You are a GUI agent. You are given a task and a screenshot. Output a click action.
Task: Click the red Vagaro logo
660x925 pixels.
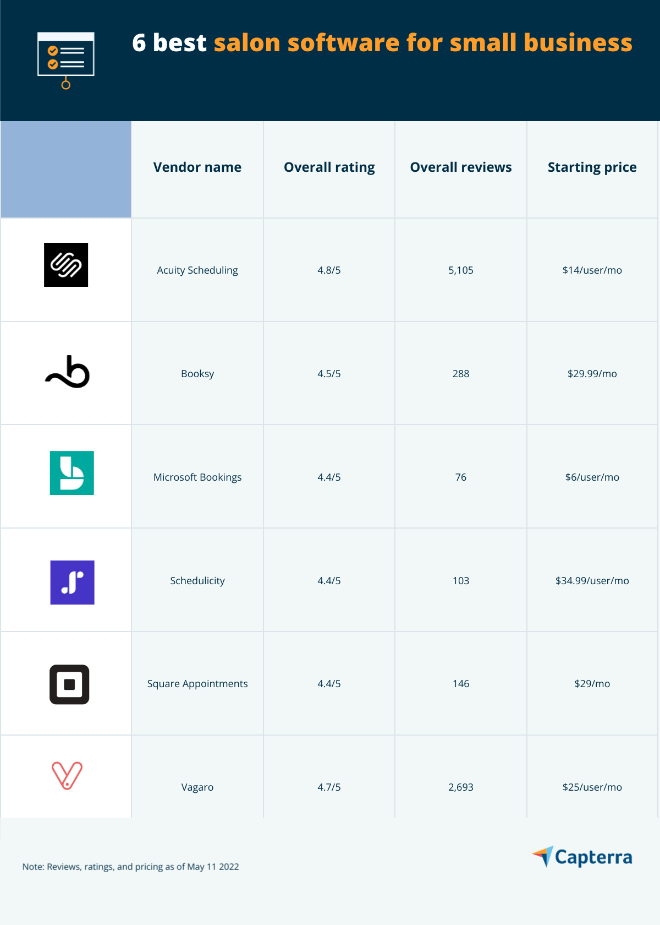[x=67, y=776]
